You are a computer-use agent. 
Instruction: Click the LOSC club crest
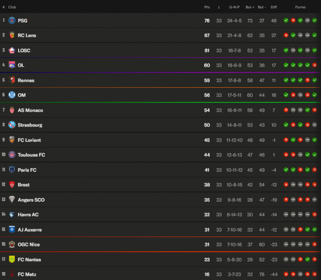point(12,50)
